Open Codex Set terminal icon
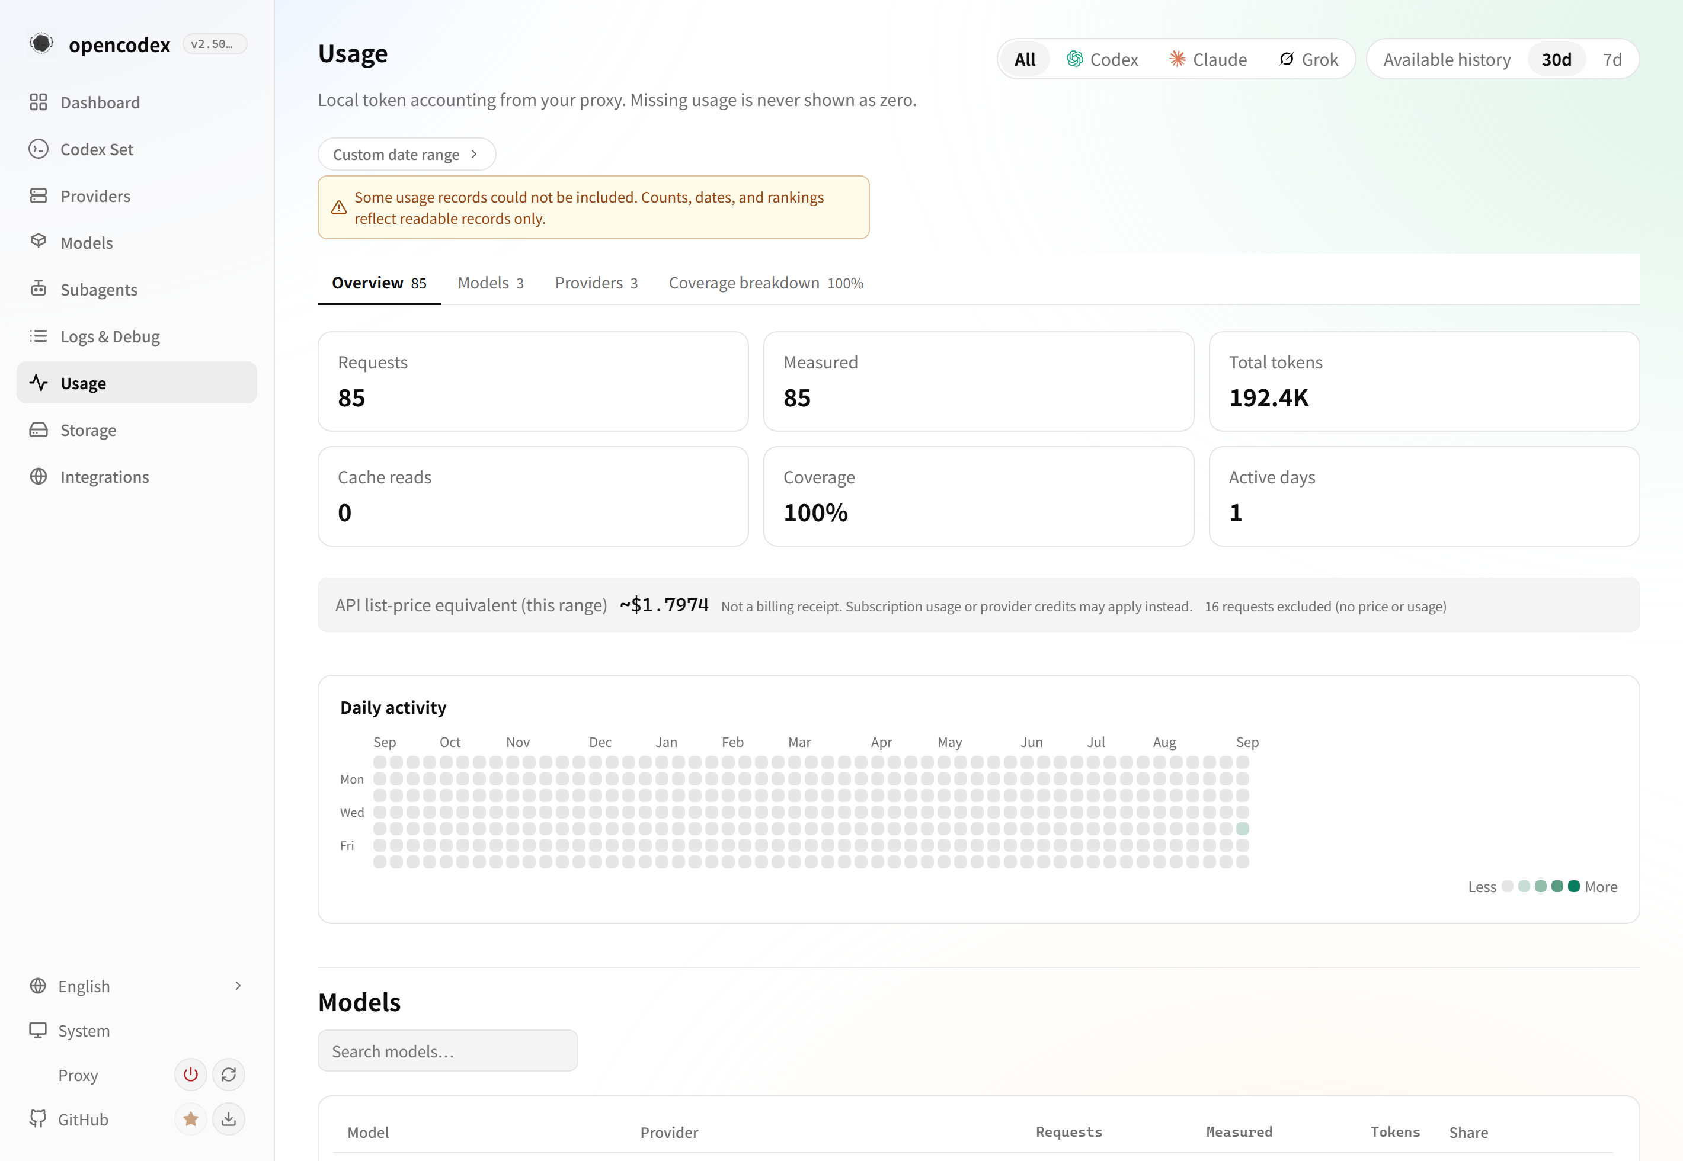The height and width of the screenshot is (1161, 1683). point(39,149)
